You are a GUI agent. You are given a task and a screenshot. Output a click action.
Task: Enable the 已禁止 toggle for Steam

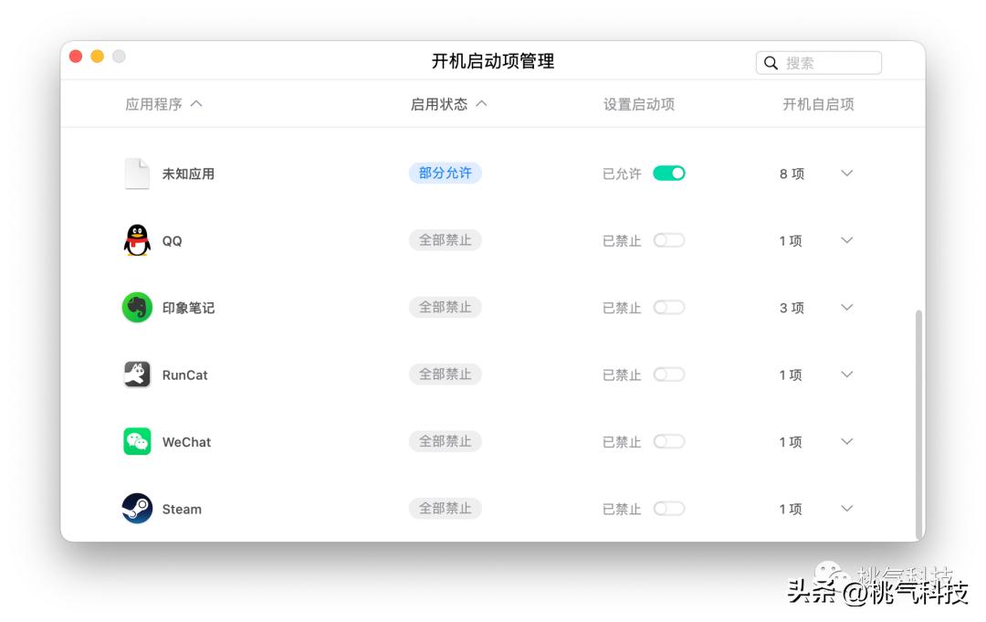[669, 509]
